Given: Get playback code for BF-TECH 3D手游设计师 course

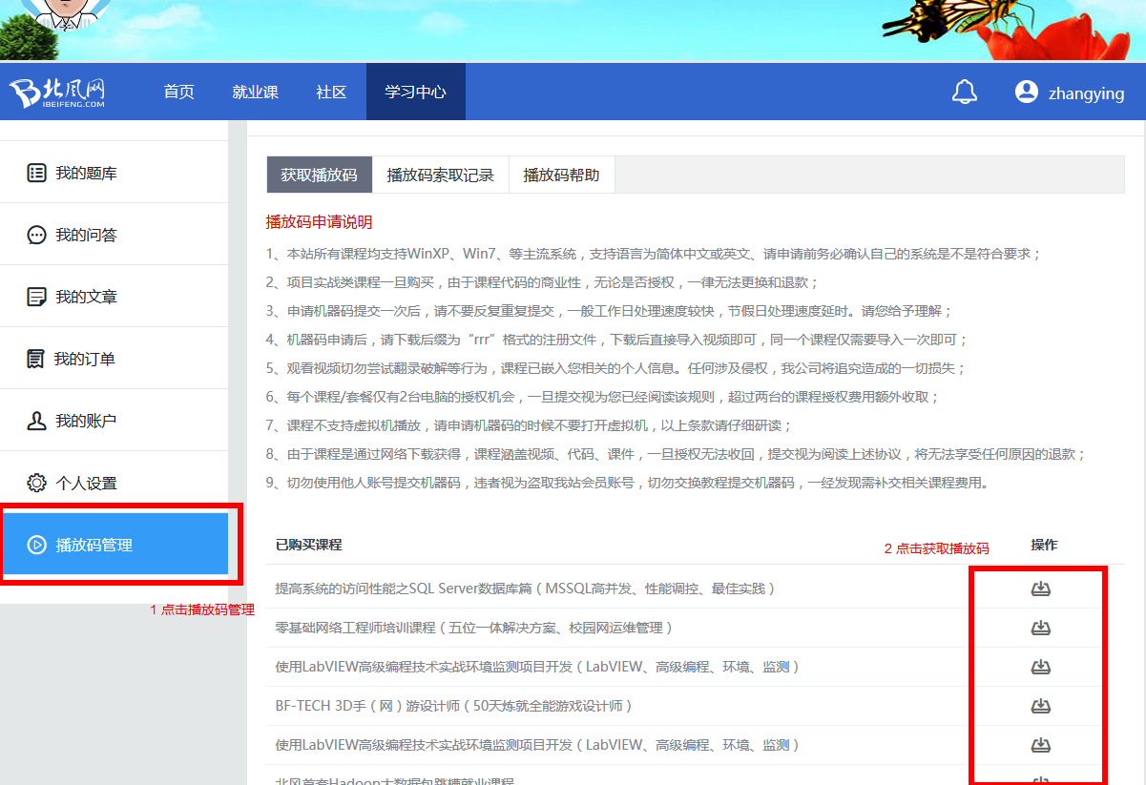Looking at the screenshot, I should click(x=1040, y=706).
